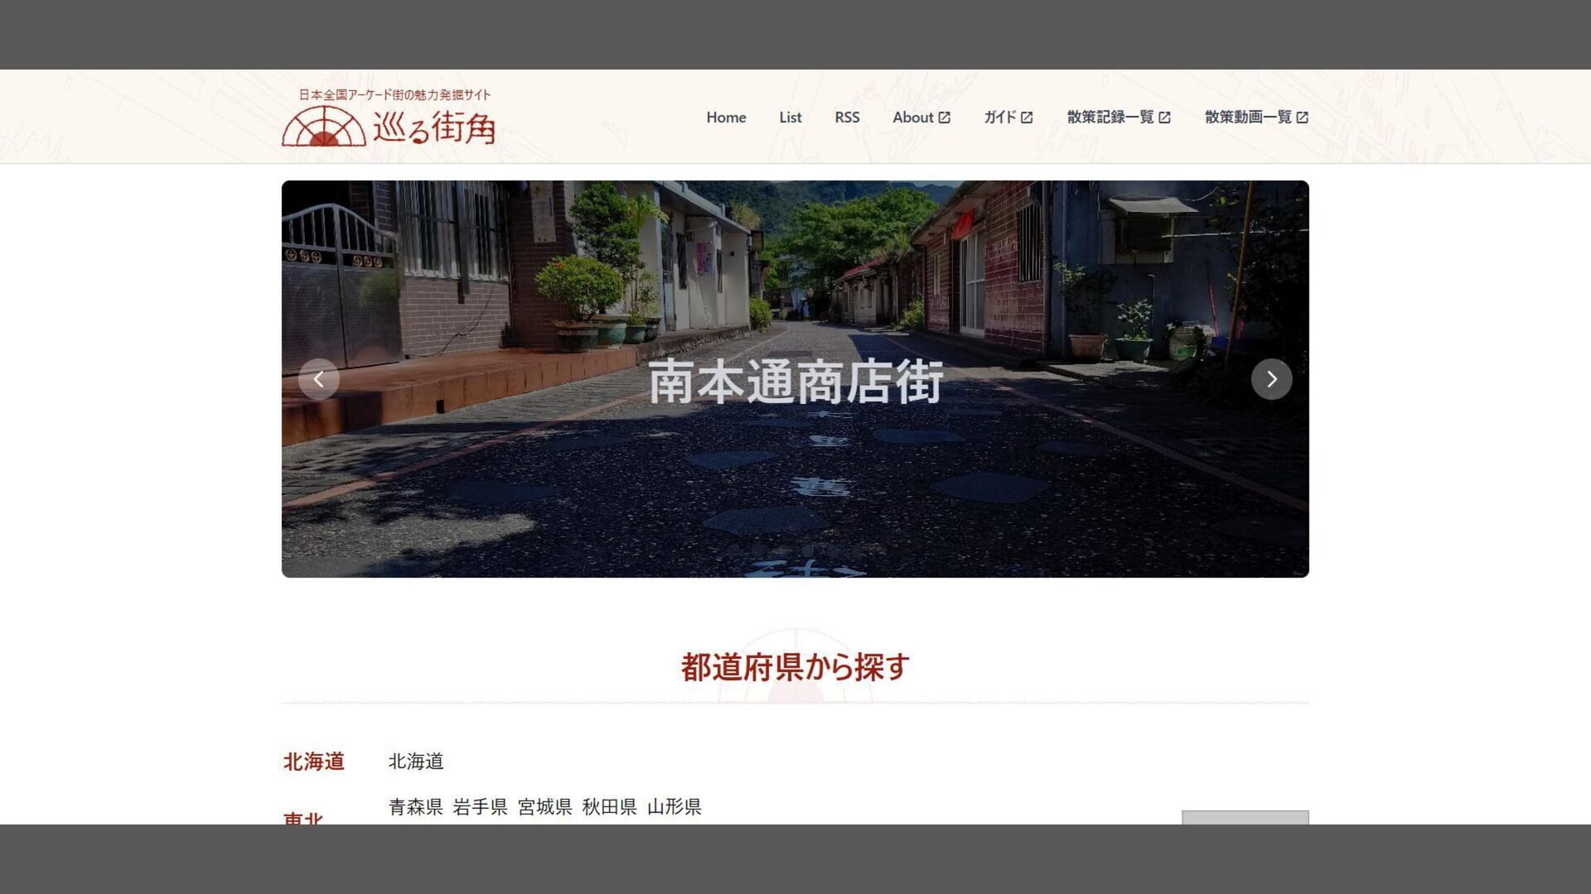Screen dimensions: 1591x894
Task: Open the 散策動画一覧 text link
Action: (x=1247, y=118)
